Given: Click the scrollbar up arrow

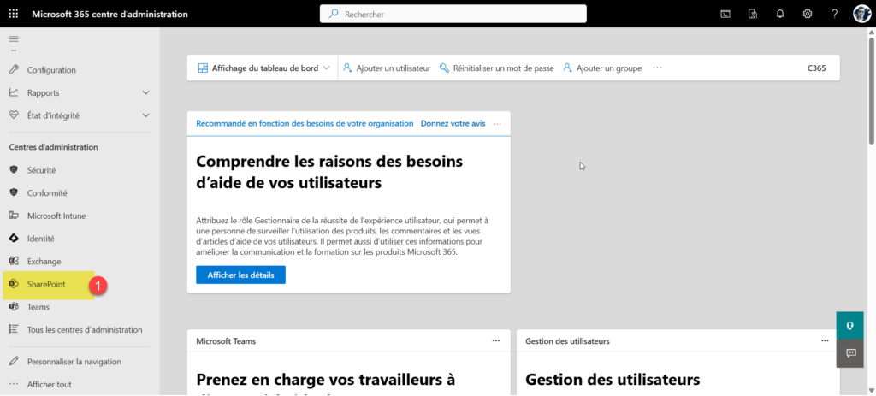Looking at the screenshot, I should pyautogui.click(x=872, y=33).
